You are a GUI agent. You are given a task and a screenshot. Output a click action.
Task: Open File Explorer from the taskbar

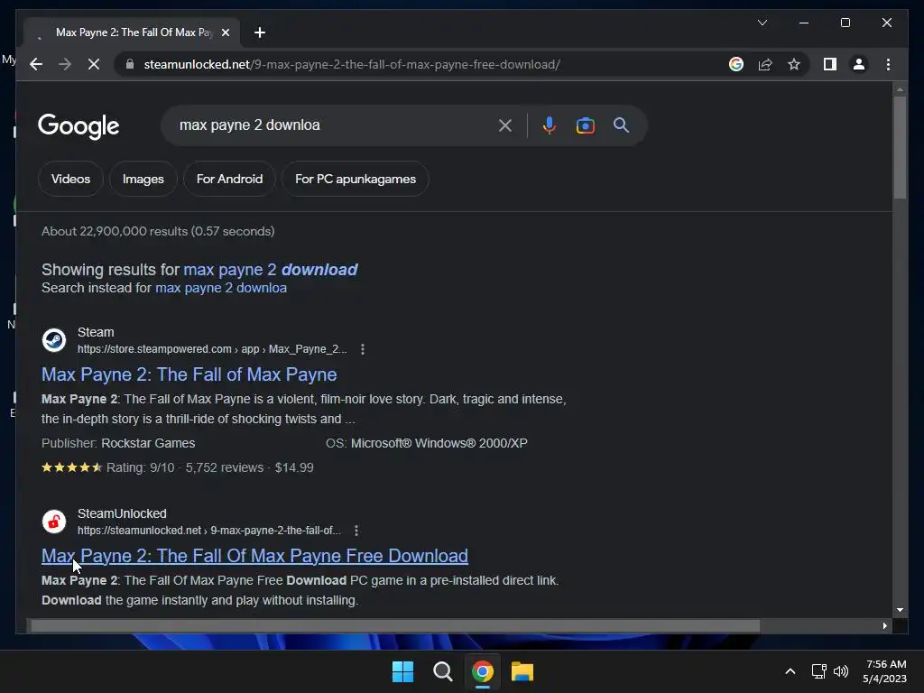coord(522,671)
